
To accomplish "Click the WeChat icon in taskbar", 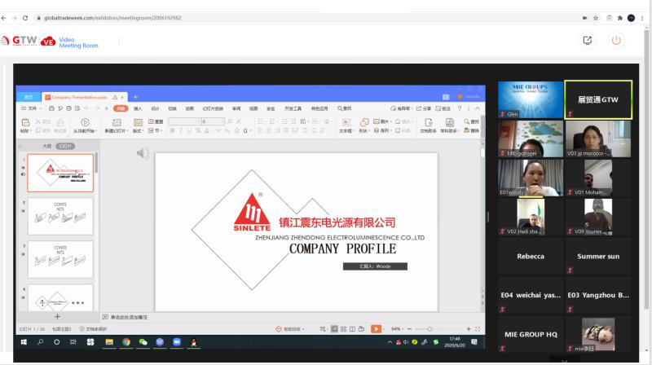I will click(143, 342).
